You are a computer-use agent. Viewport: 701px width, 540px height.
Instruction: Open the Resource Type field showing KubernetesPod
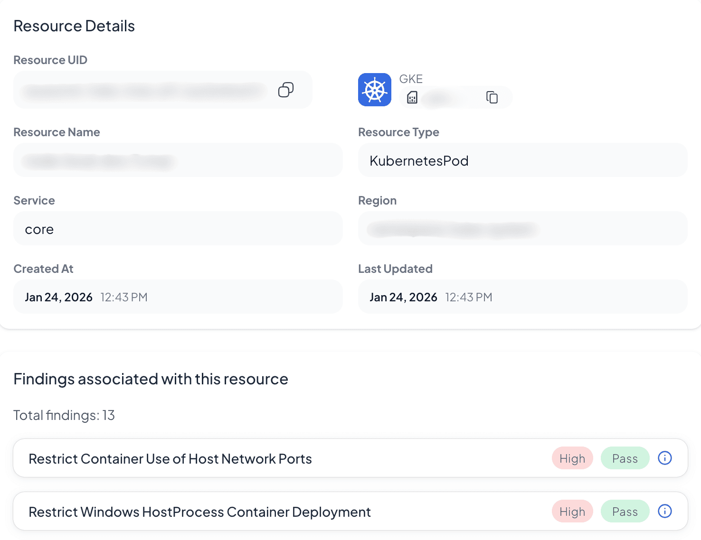[522, 160]
